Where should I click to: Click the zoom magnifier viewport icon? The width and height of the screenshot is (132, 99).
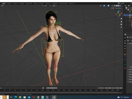[121, 19]
